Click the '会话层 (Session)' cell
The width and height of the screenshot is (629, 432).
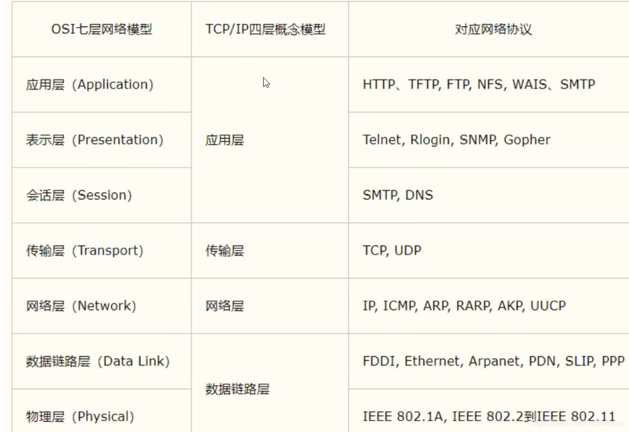102,195
